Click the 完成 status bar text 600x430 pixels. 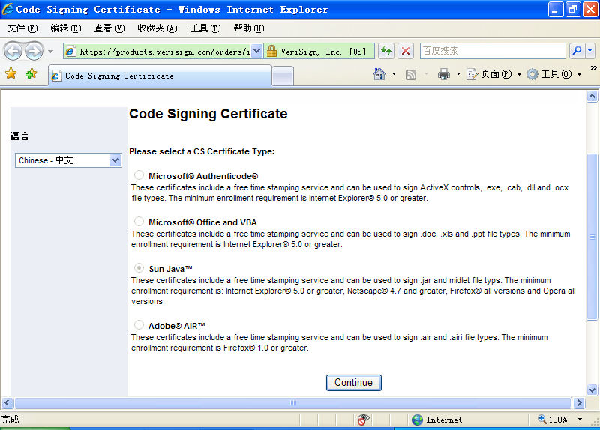click(10, 420)
